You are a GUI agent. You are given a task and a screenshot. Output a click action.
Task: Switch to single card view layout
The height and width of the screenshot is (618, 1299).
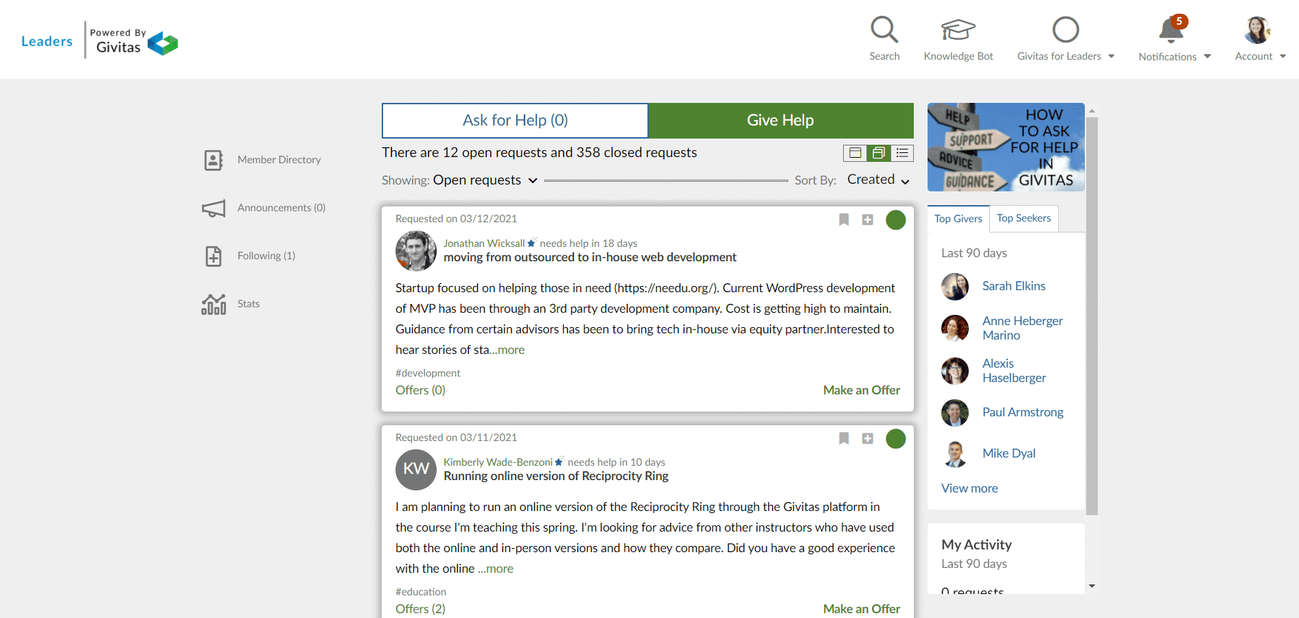(x=855, y=153)
